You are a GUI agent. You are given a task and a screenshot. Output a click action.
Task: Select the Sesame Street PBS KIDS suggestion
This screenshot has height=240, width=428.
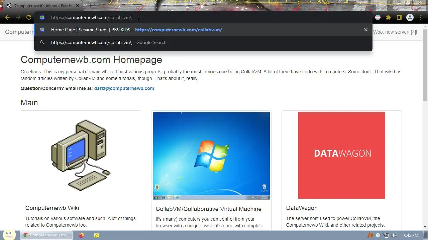(x=203, y=30)
